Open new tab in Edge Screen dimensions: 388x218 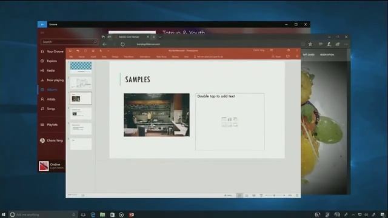pos(153,37)
